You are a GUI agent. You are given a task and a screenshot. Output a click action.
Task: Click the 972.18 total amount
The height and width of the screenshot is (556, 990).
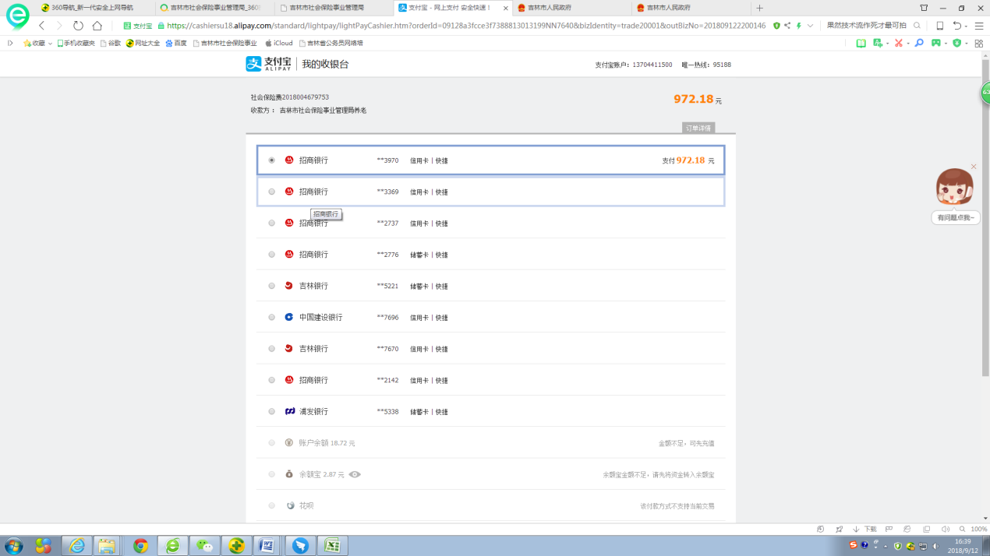tap(693, 99)
